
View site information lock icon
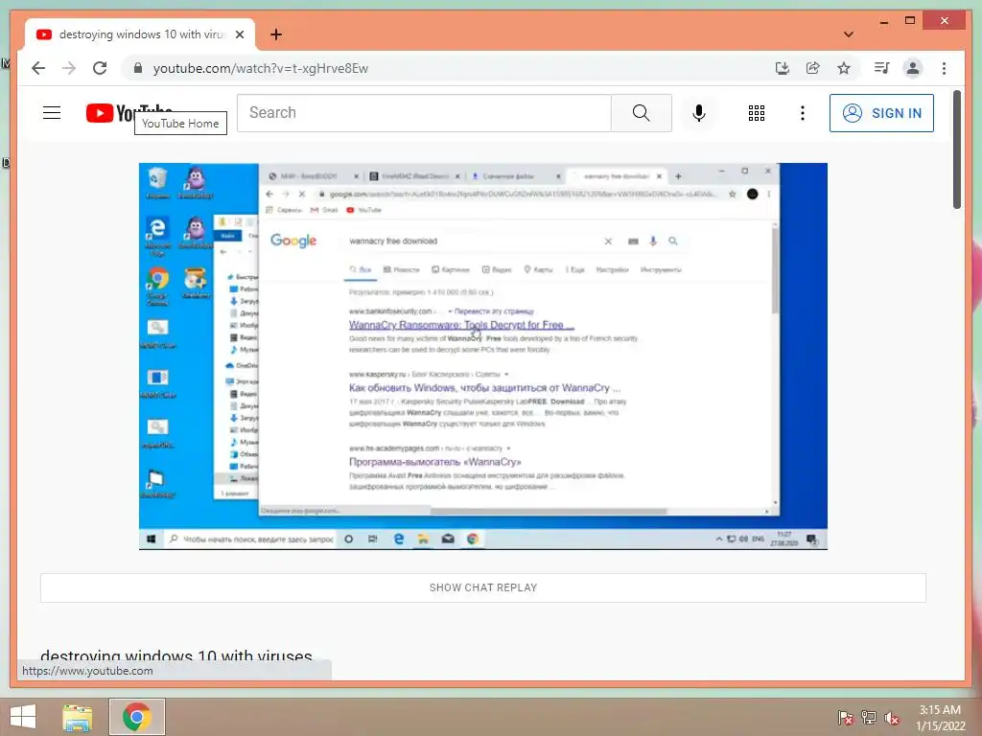(138, 68)
